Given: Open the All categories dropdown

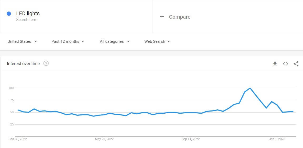Looking at the screenshot, I should point(115,41).
